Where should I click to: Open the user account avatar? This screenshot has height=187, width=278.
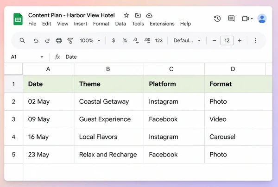coord(262,19)
